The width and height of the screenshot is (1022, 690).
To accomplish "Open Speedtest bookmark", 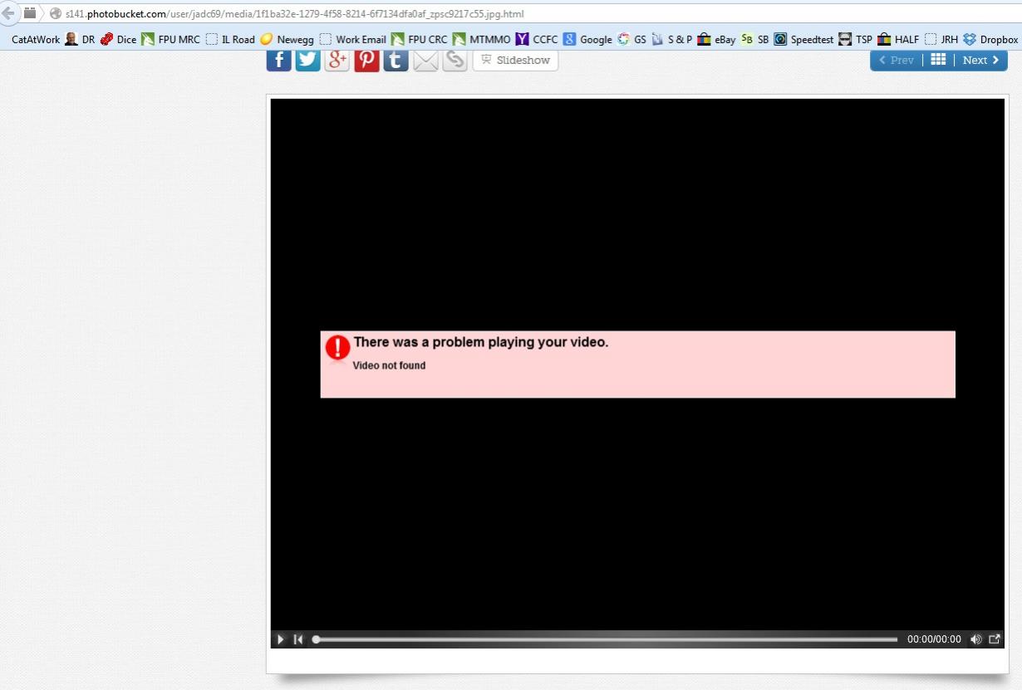I will 803,39.
